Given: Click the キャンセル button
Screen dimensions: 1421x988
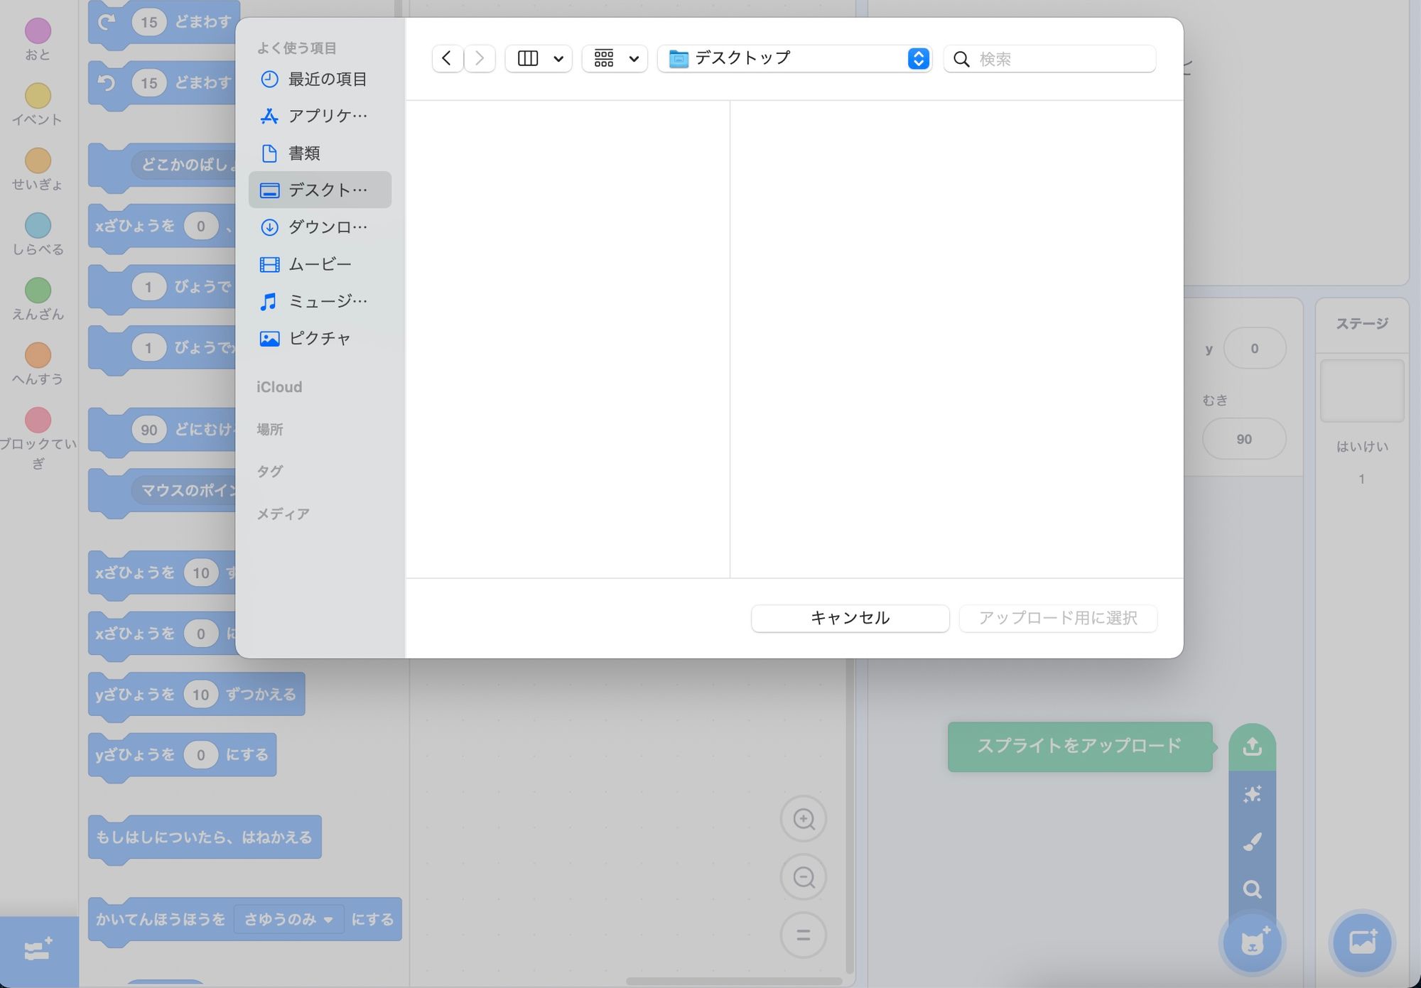Looking at the screenshot, I should coord(850,618).
